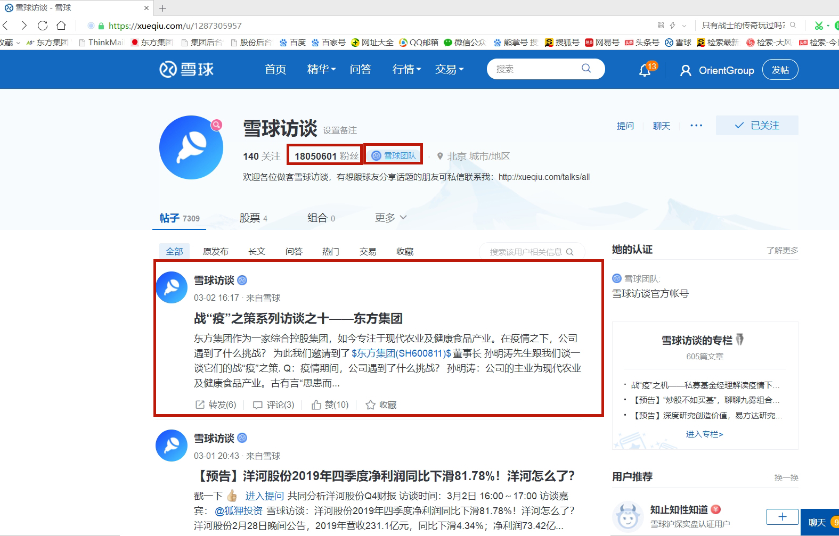Click 设置备注 next to profile name

point(340,130)
